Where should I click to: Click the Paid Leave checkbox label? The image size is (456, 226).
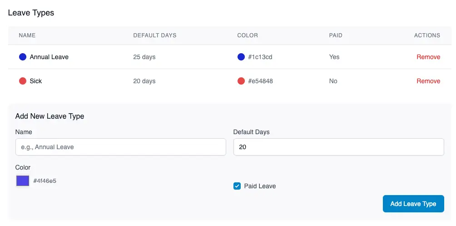pos(260,186)
